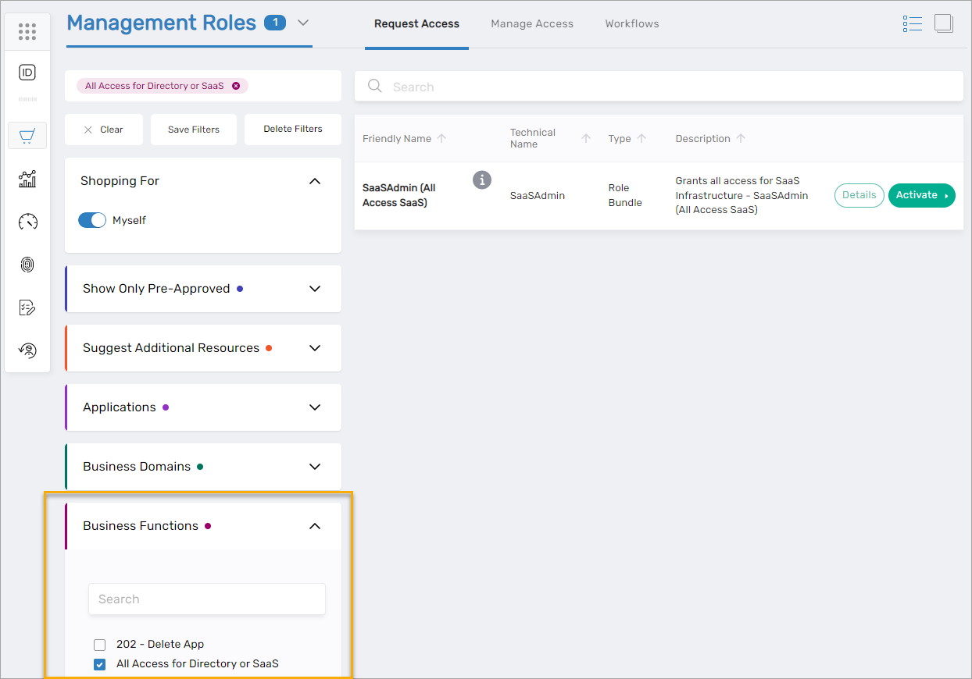Open the Management Roles dropdown arrow

[303, 23]
